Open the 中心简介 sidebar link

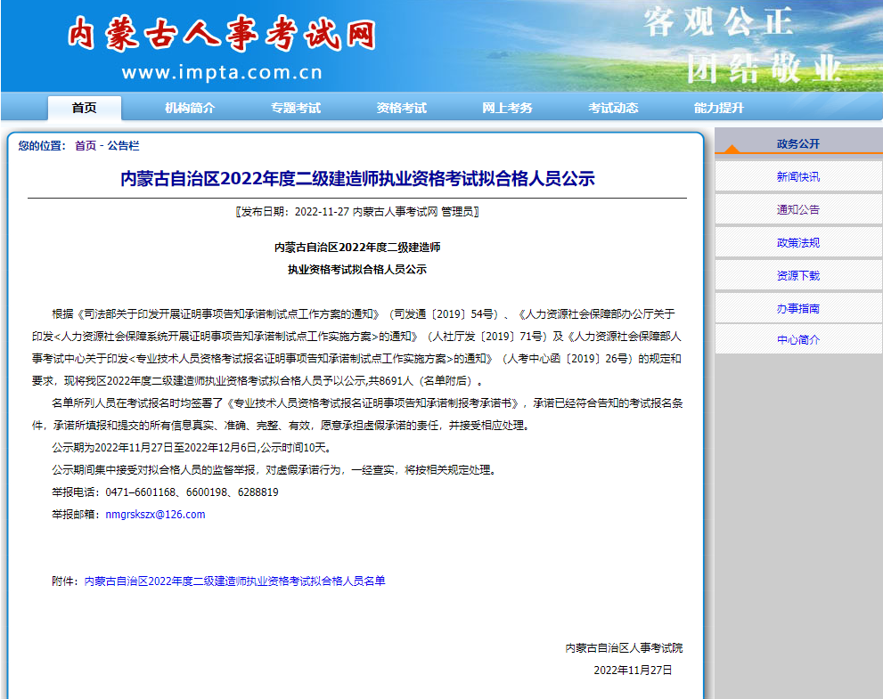coord(797,340)
